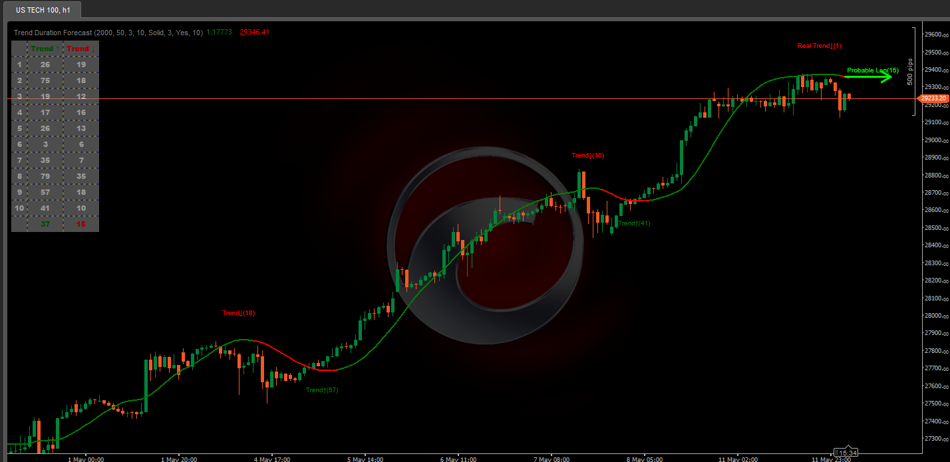
Task: Click the 7 May 08:00 time axis label
Action: pyautogui.click(x=552, y=459)
